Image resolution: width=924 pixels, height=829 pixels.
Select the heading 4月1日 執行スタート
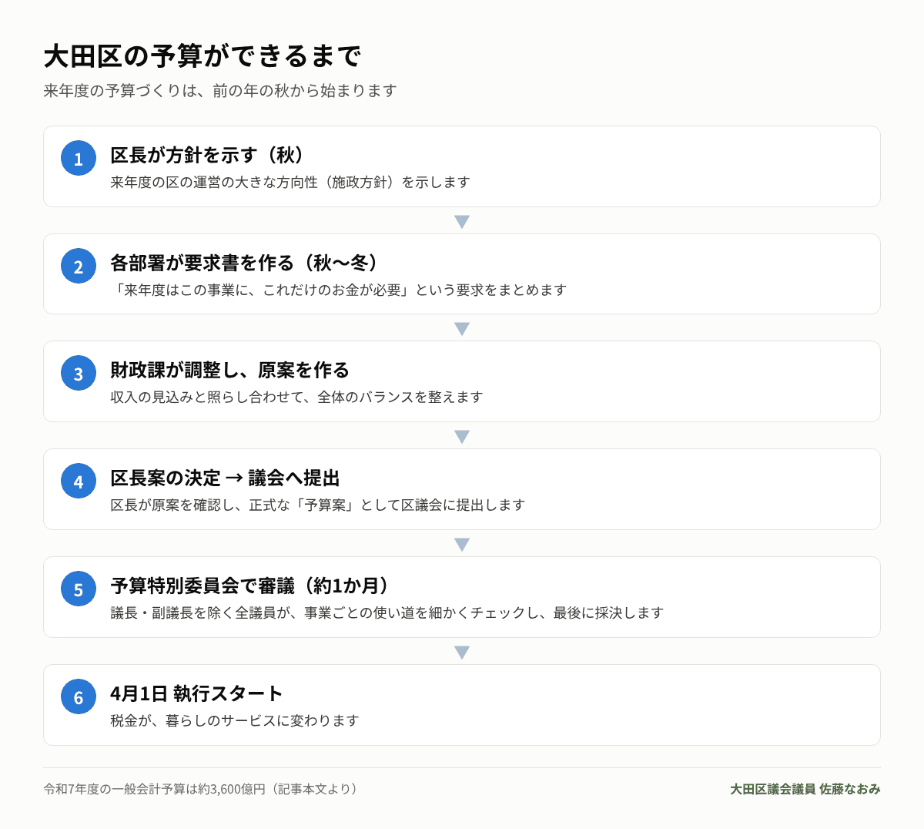[196, 693]
